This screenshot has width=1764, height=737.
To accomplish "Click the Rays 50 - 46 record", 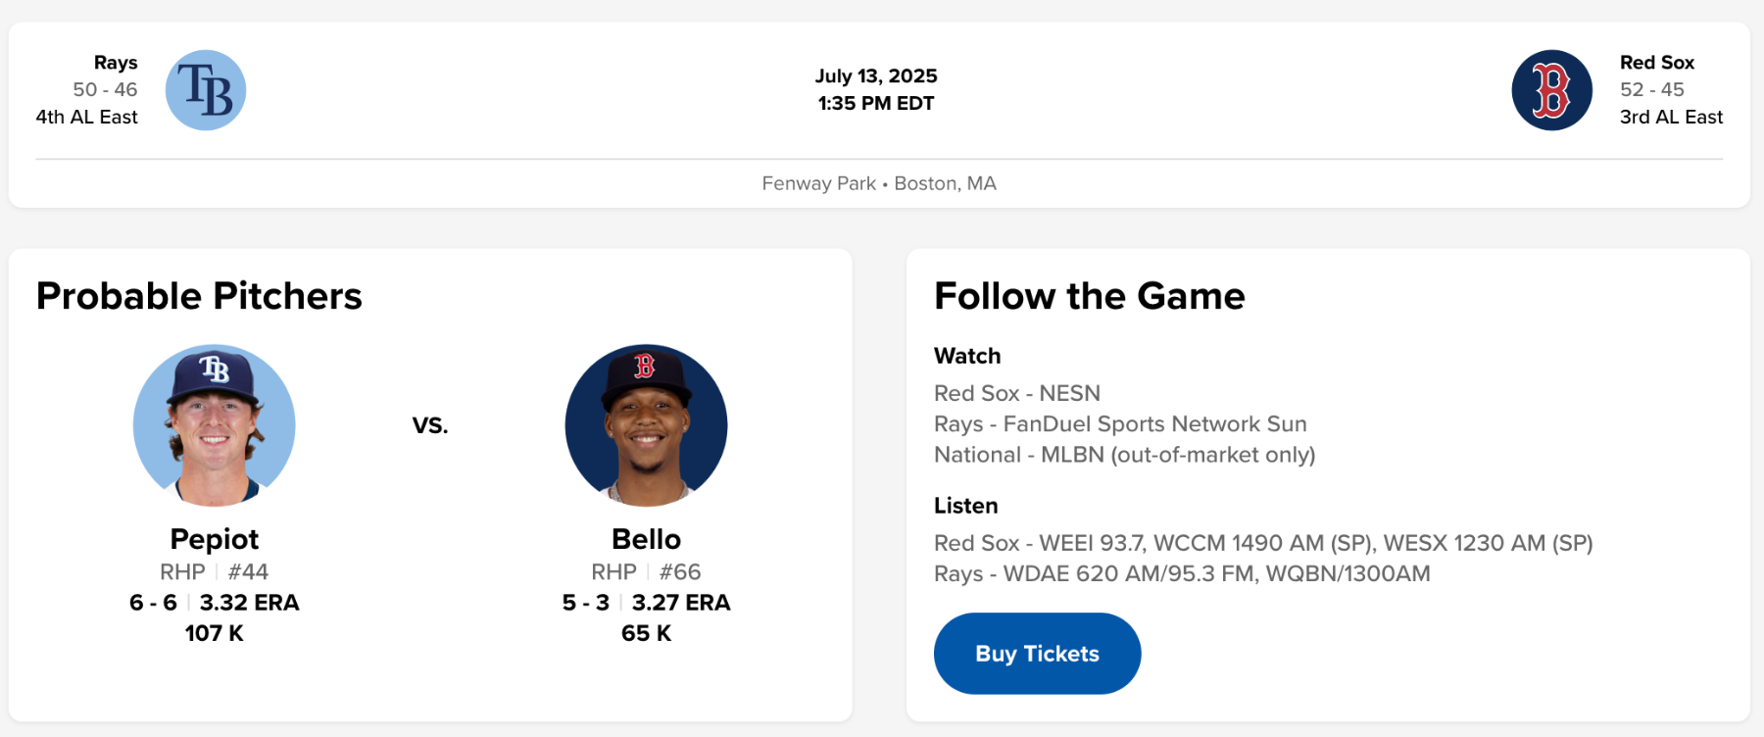I will [x=105, y=90].
